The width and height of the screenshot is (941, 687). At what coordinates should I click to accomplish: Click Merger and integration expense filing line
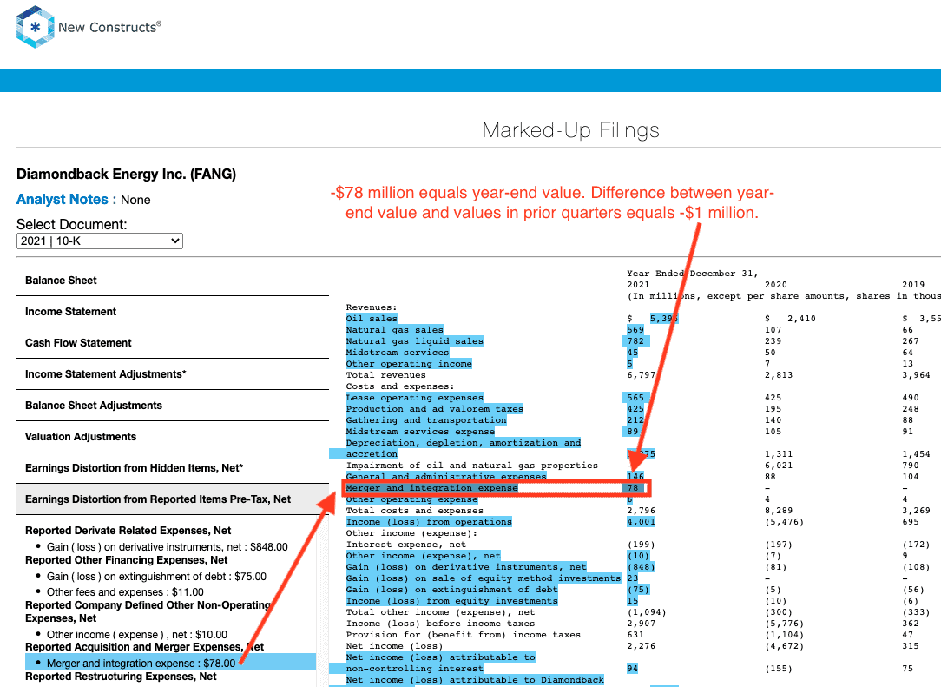431,488
